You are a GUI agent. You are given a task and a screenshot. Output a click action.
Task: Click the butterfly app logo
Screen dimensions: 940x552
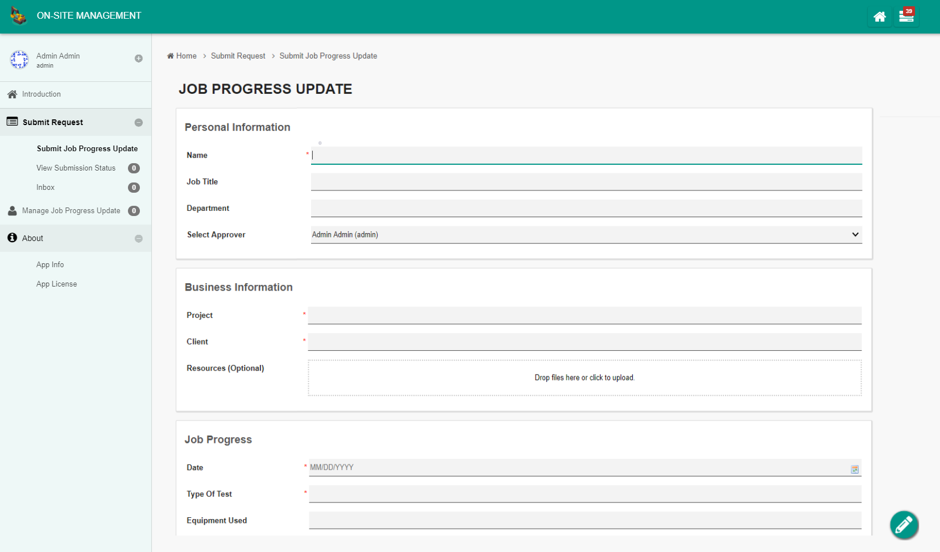[x=18, y=15]
